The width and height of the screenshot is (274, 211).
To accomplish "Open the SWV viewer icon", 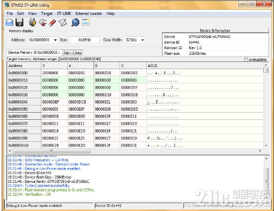I will 86,23.
